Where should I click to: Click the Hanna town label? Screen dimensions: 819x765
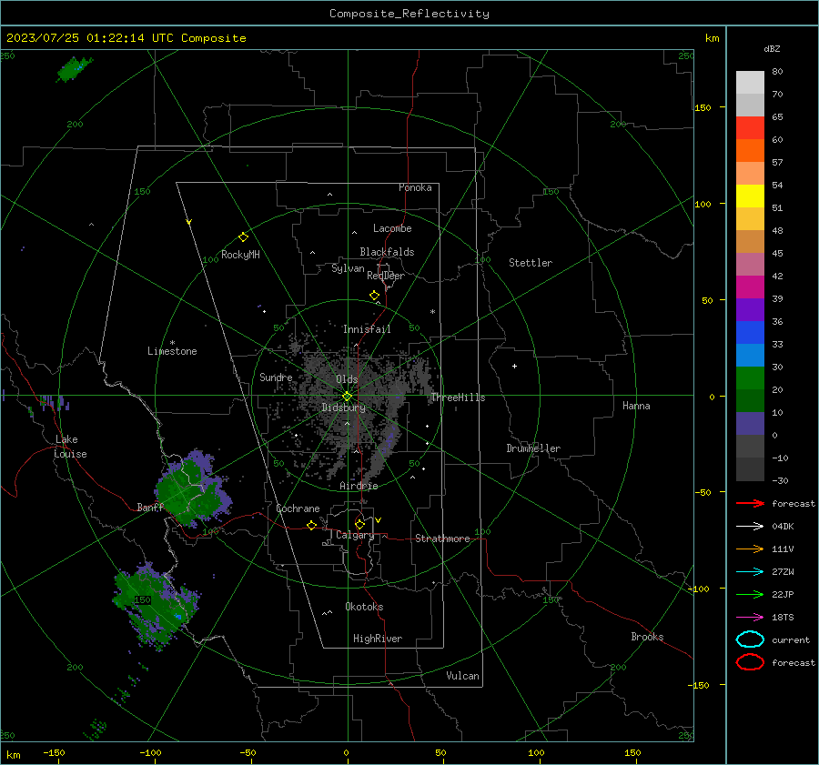tap(636, 406)
